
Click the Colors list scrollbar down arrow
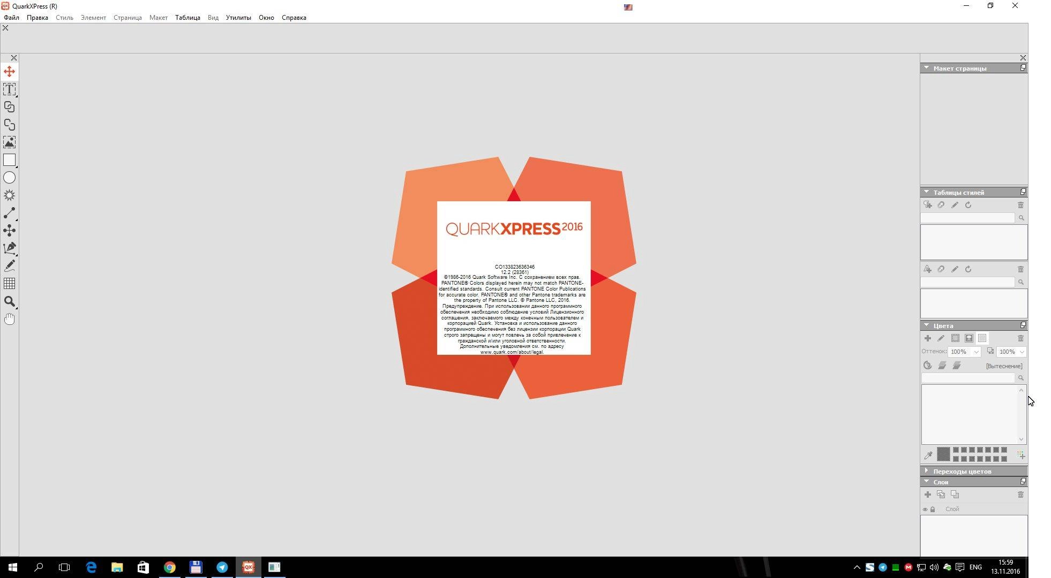click(1022, 439)
